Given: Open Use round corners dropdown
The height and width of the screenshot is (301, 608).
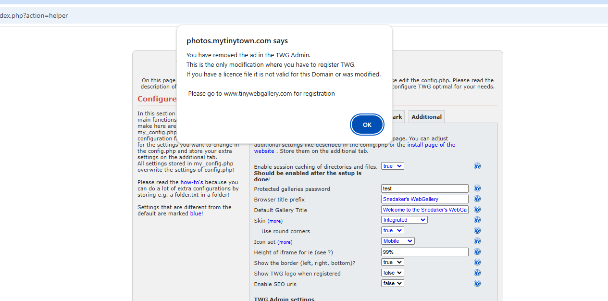Looking at the screenshot, I should (x=393, y=230).
